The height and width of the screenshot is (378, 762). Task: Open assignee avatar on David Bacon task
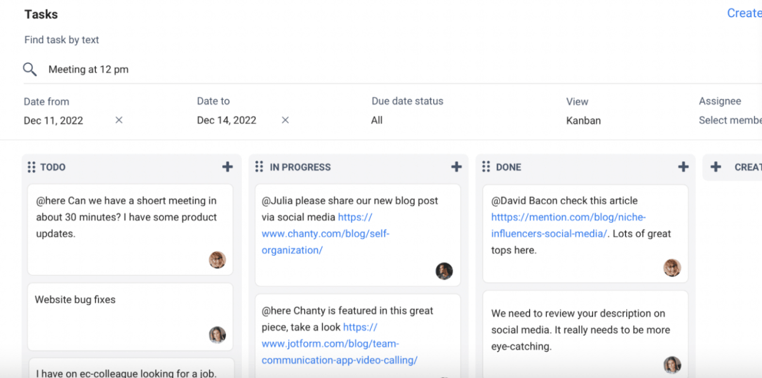coord(672,267)
